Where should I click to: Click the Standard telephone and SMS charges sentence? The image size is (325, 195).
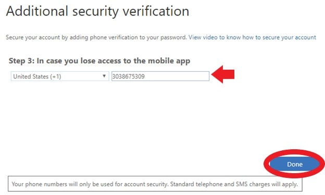pyautogui.click(x=234, y=184)
